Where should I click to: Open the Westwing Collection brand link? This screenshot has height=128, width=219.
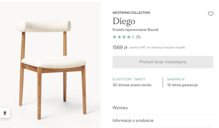tap(131, 13)
